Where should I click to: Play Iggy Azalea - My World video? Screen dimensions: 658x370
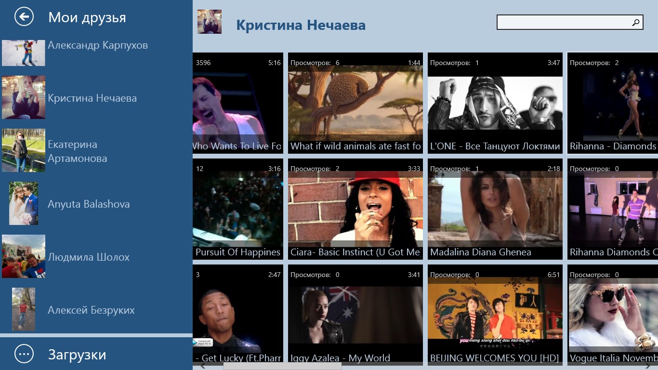(355, 315)
